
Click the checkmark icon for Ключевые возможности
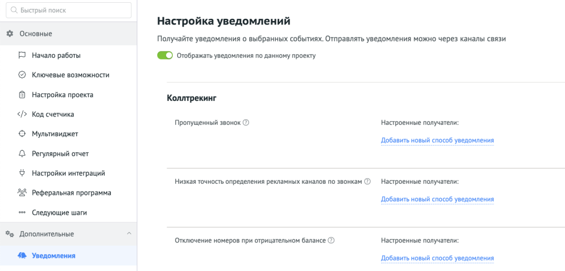point(22,75)
